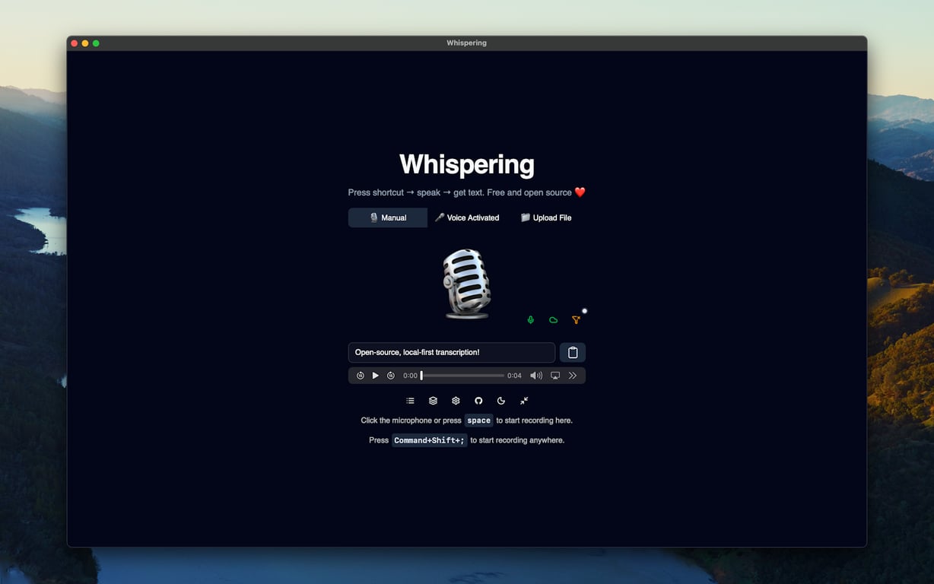Click the green cloud transcription status icon
Image resolution: width=934 pixels, height=584 pixels.
click(553, 319)
